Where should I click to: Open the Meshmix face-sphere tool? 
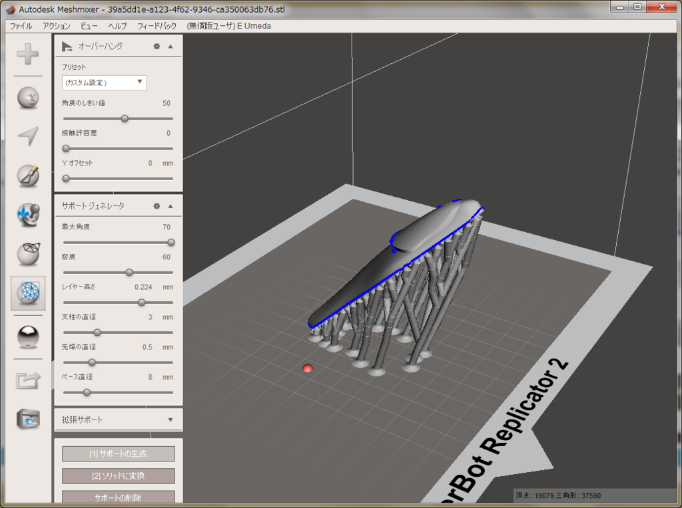28,97
